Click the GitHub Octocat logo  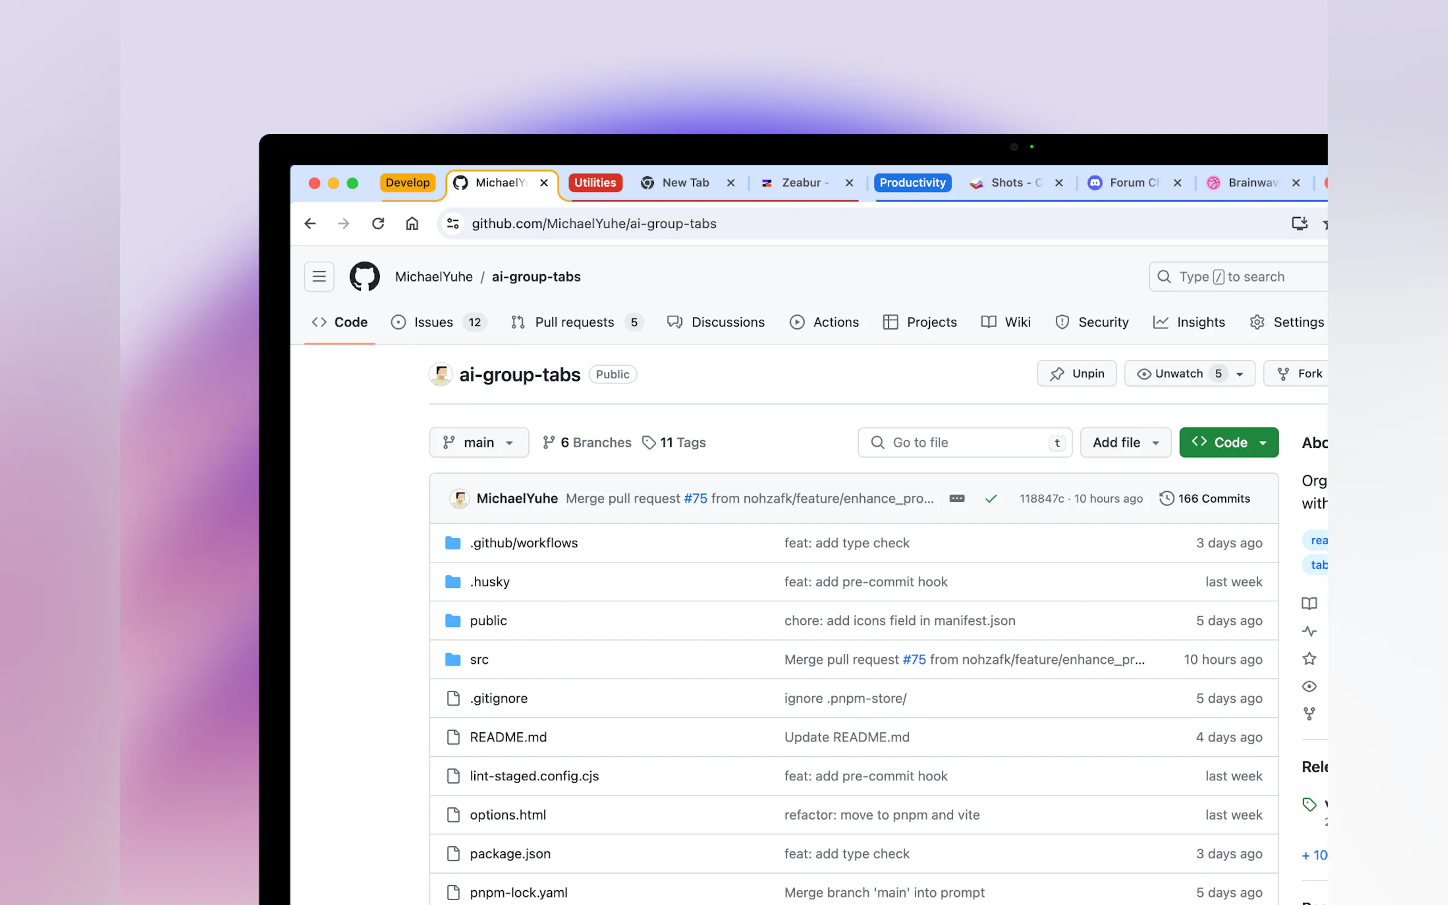click(364, 276)
